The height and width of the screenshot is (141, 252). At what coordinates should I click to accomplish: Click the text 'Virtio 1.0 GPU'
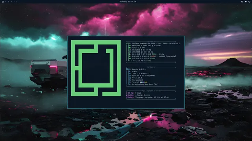point(138,48)
